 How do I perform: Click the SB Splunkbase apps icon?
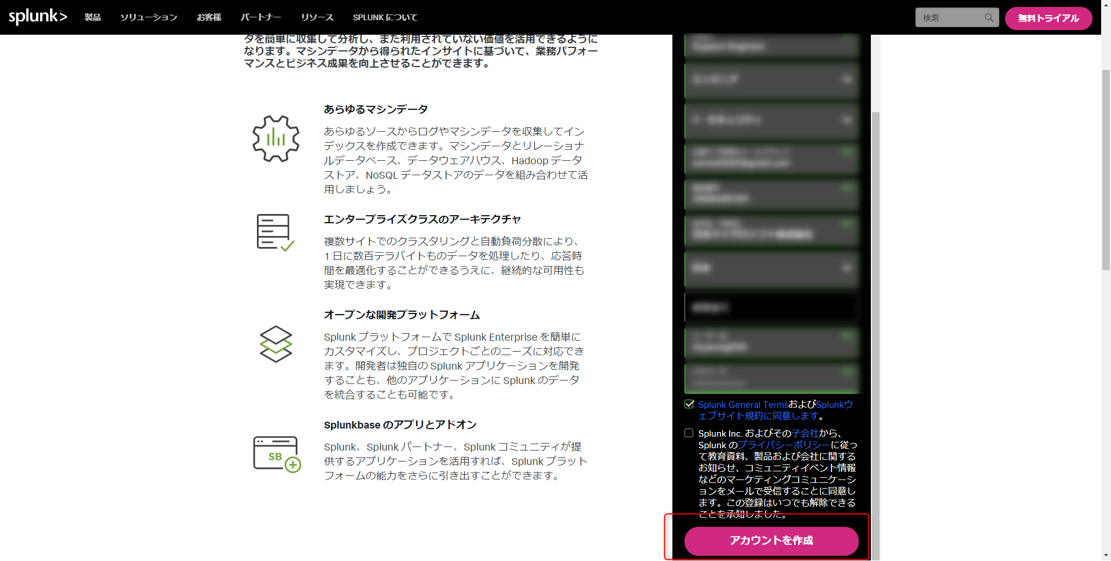pos(277,454)
